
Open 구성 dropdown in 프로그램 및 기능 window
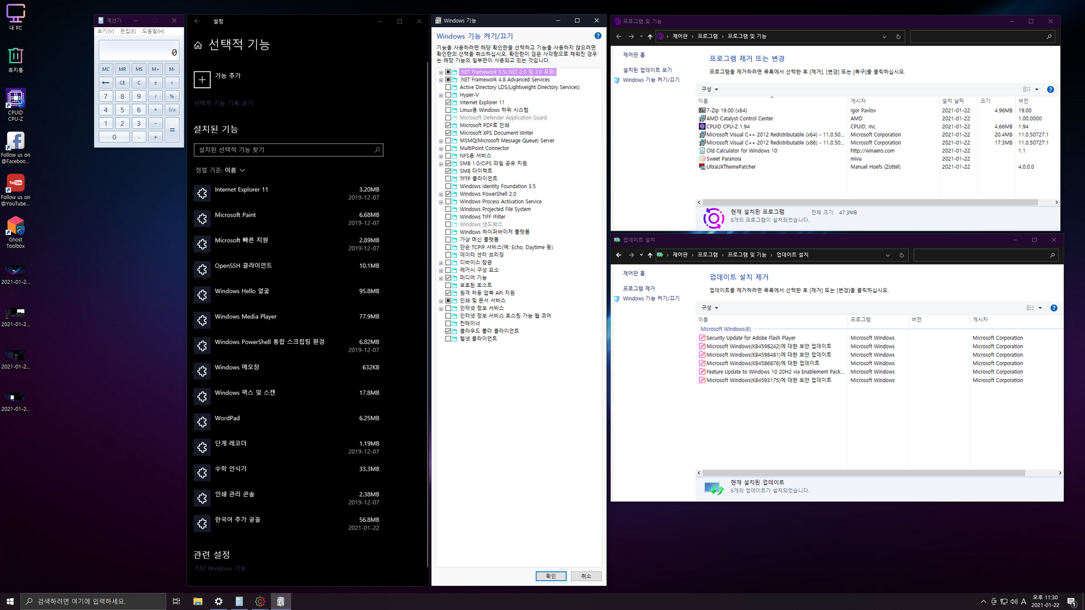709,90
